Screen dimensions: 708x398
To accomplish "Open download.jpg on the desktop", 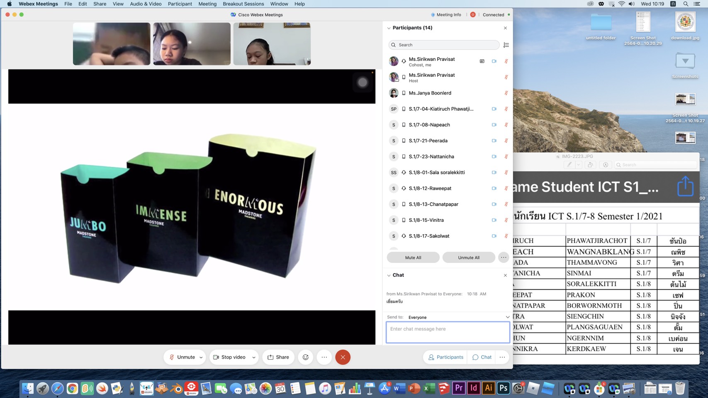I will (685, 26).
